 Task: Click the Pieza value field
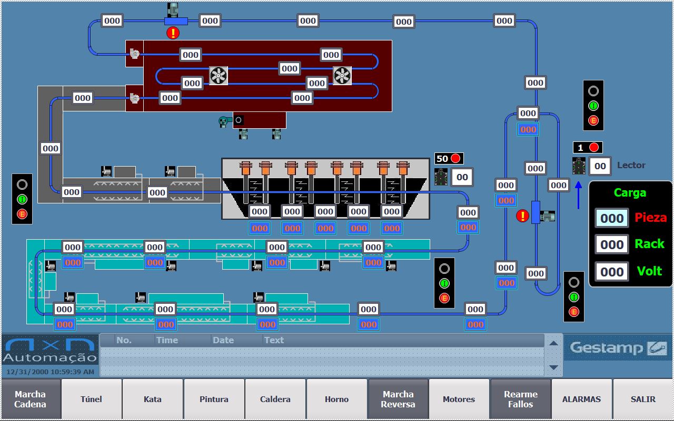612,218
